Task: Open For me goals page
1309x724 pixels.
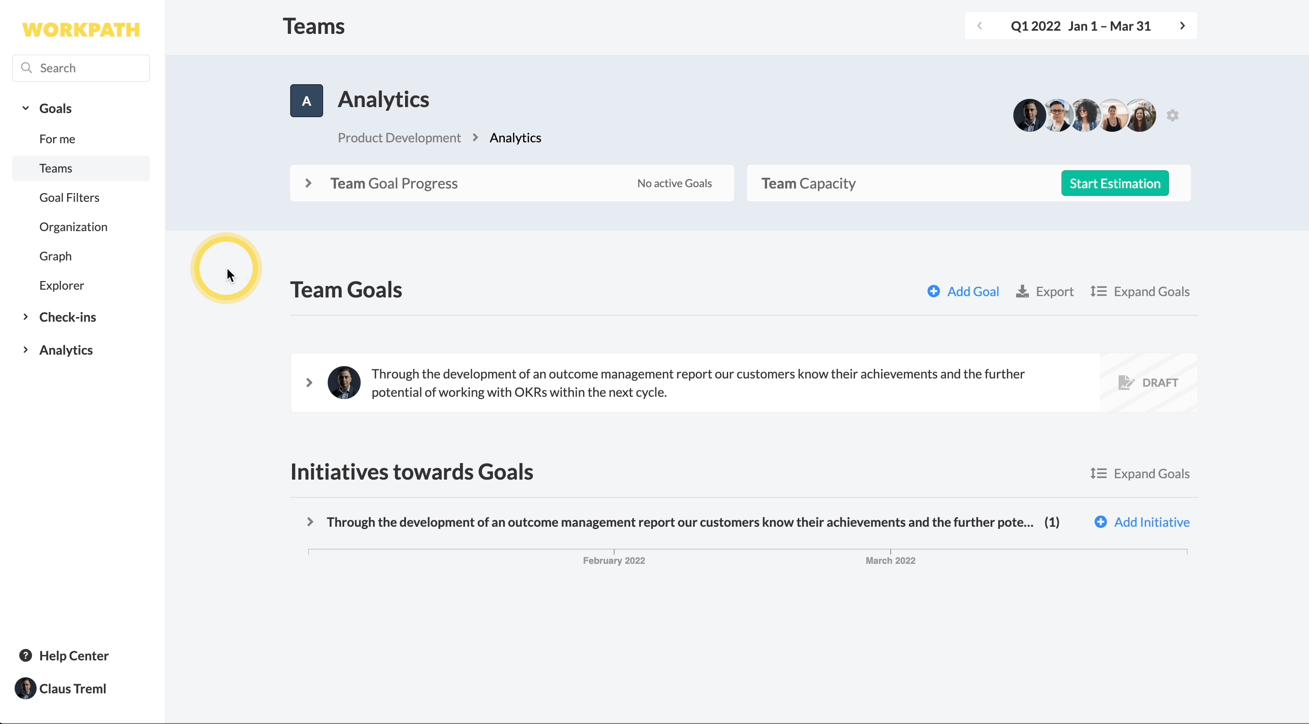Action: click(x=57, y=139)
